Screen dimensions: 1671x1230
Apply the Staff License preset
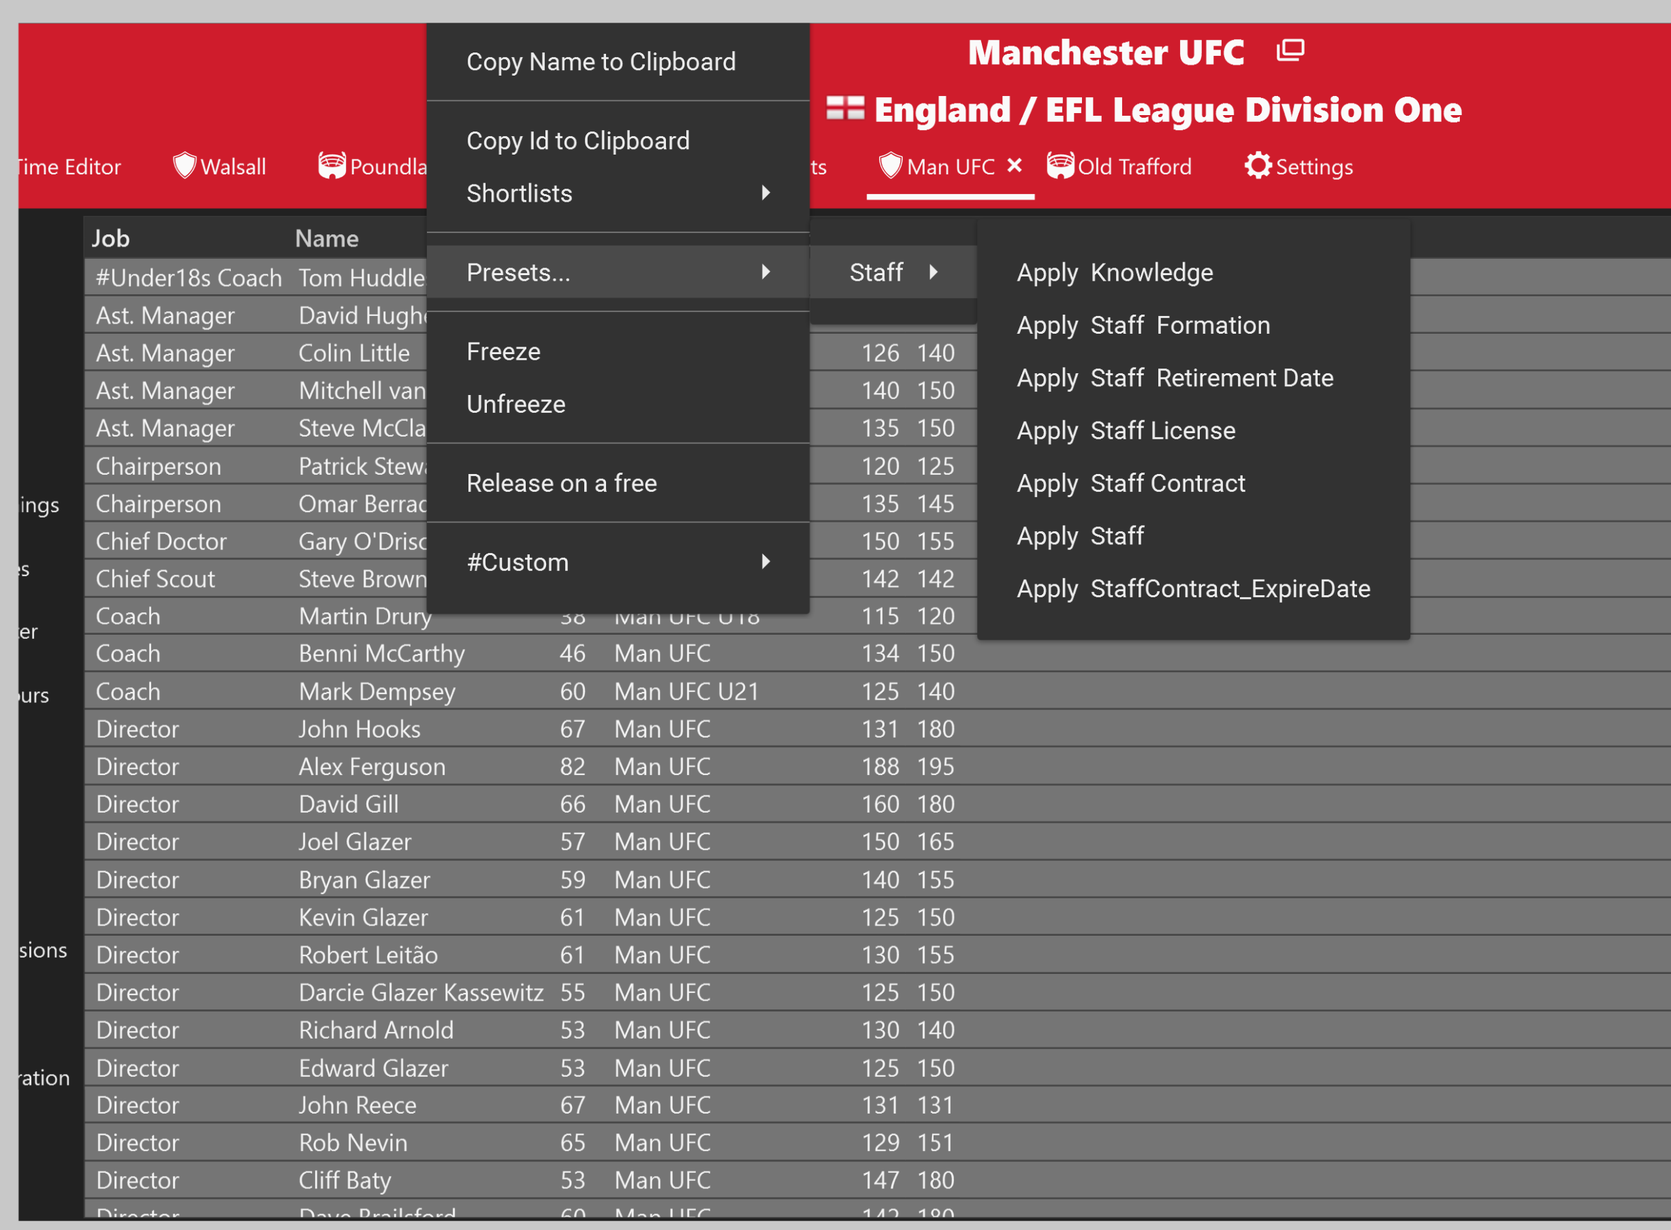[x=1193, y=430]
